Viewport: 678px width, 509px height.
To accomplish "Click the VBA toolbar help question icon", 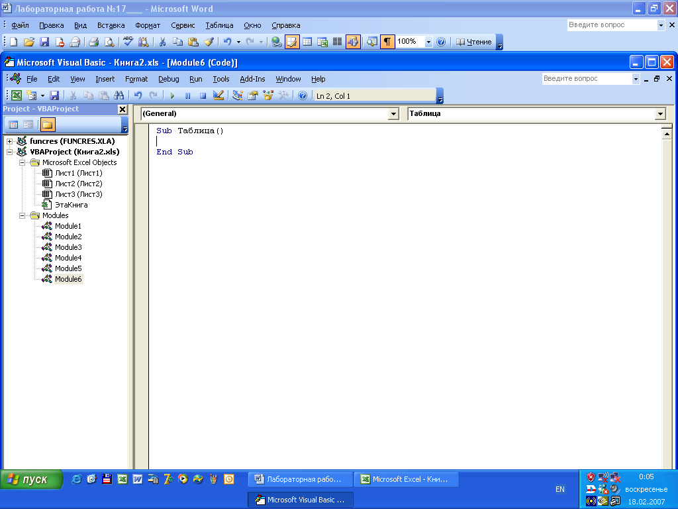I will click(303, 95).
